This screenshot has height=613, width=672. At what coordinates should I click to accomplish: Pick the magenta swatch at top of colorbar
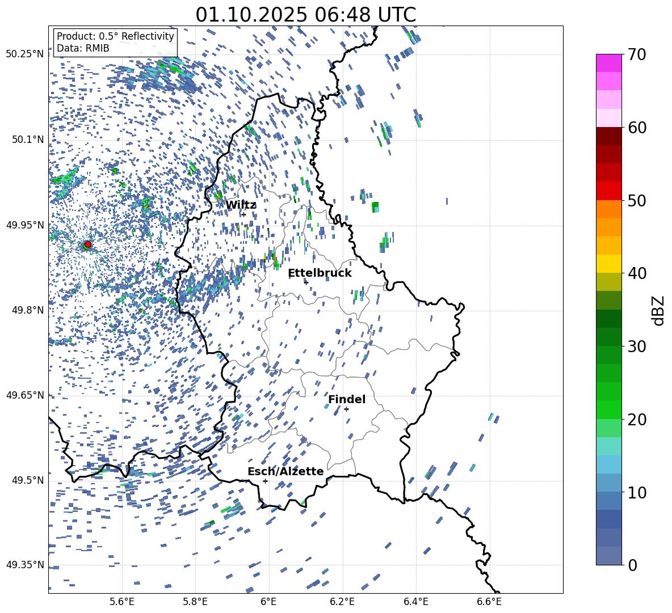[x=609, y=63]
